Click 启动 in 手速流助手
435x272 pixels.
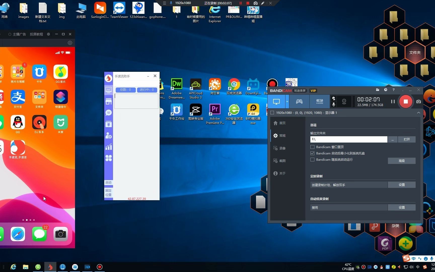108,183
